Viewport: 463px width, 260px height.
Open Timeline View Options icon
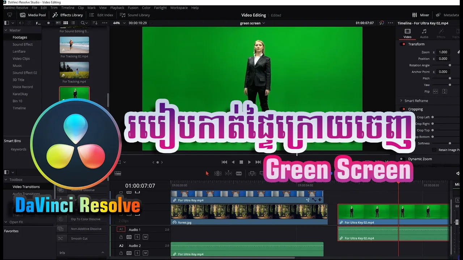click(x=118, y=173)
